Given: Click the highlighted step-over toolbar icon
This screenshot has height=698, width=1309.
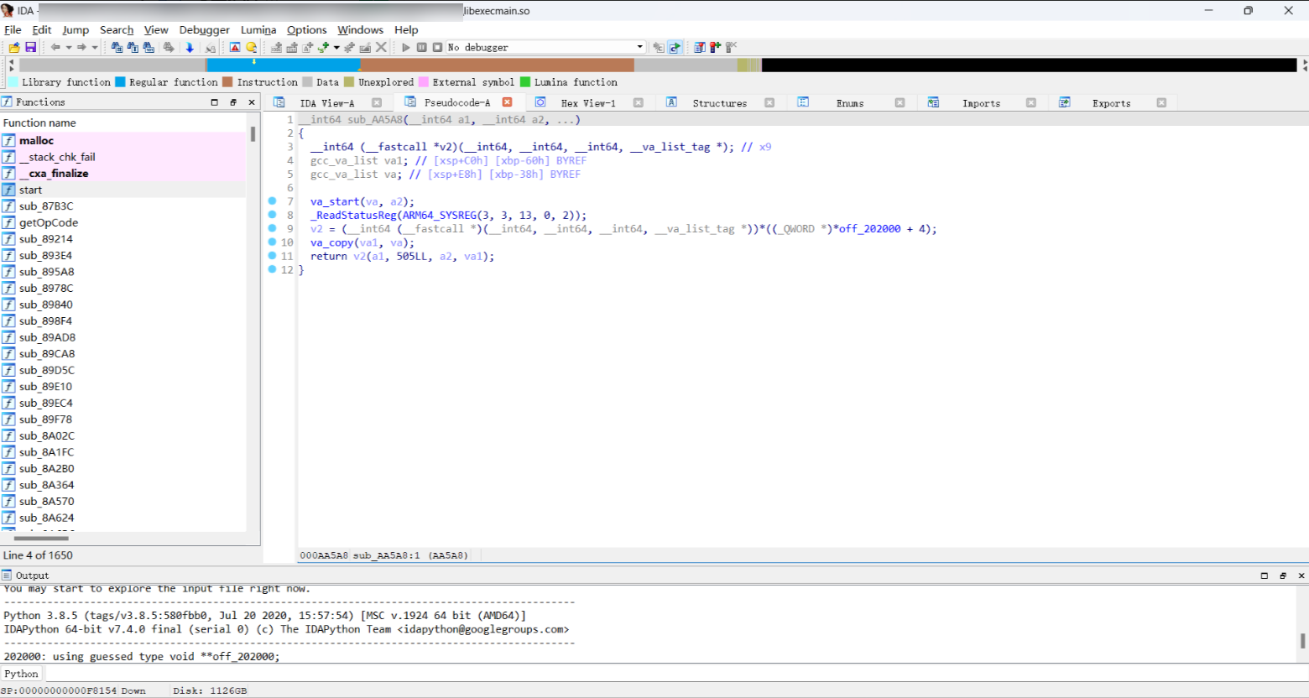Looking at the screenshot, I should pyautogui.click(x=675, y=48).
